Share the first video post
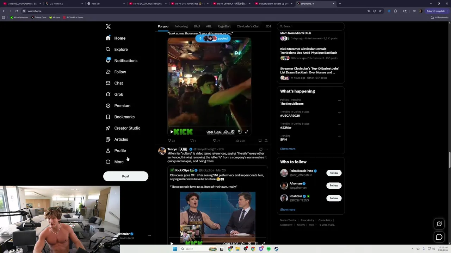The height and width of the screenshot is (253, 451). tap(266, 141)
